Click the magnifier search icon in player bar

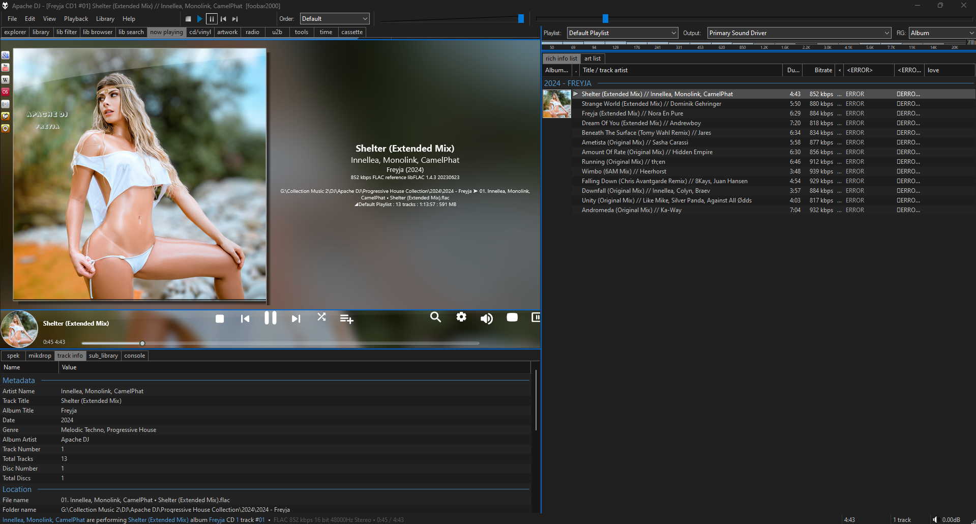(x=435, y=317)
